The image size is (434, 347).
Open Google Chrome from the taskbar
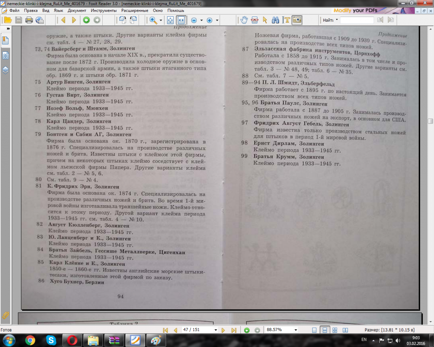(30, 340)
